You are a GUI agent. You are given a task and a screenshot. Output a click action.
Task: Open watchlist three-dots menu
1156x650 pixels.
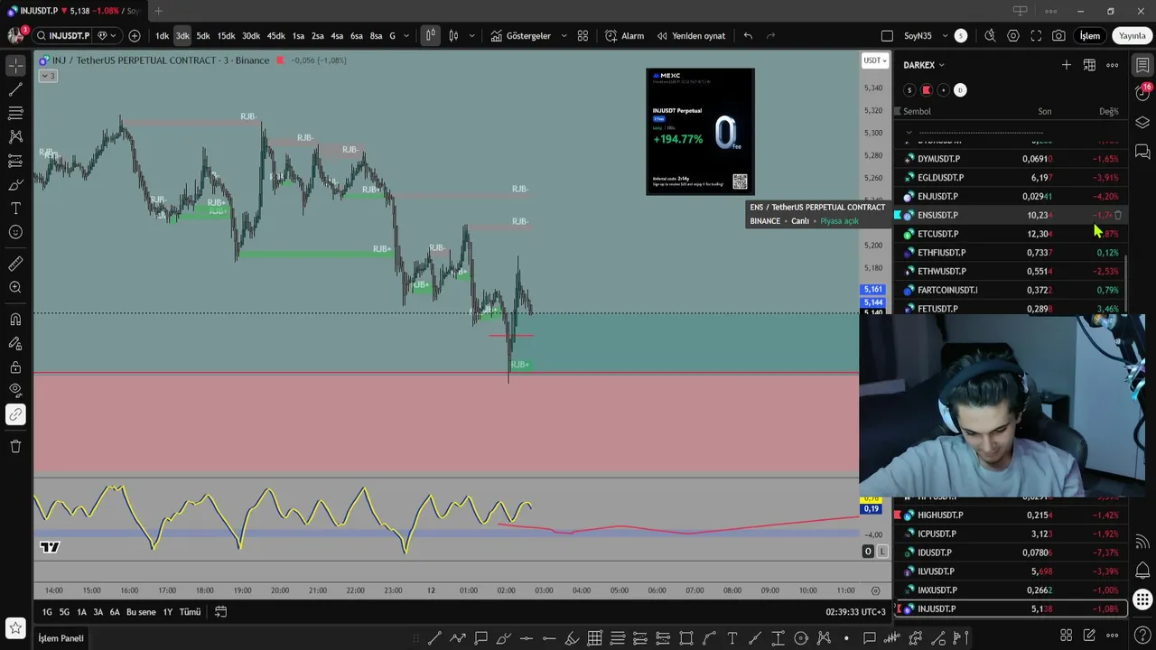tap(1113, 65)
